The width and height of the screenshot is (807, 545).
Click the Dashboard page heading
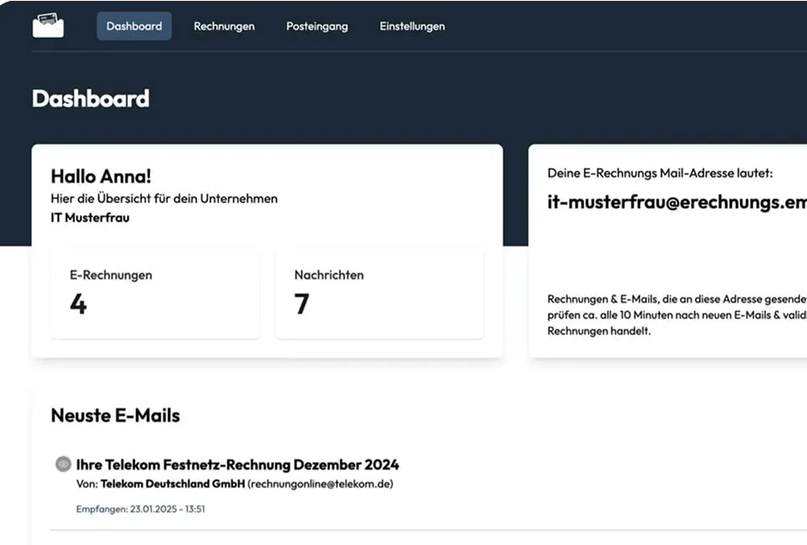(90, 99)
